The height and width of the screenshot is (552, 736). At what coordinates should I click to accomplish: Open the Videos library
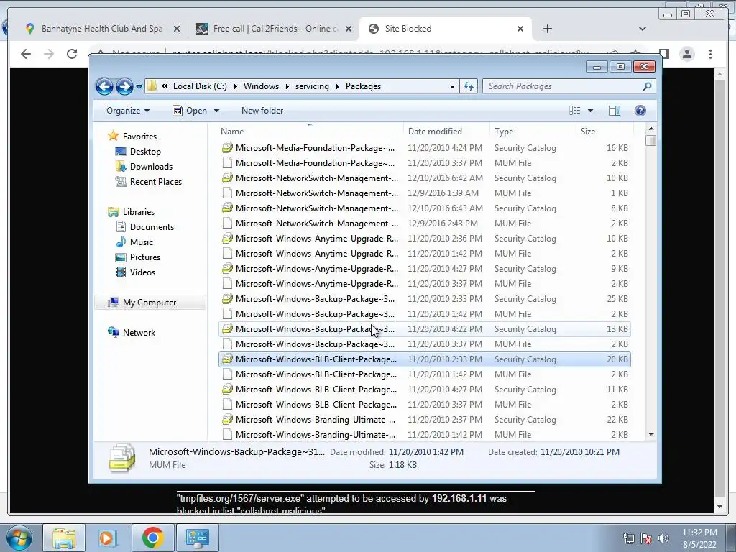pyautogui.click(x=142, y=272)
